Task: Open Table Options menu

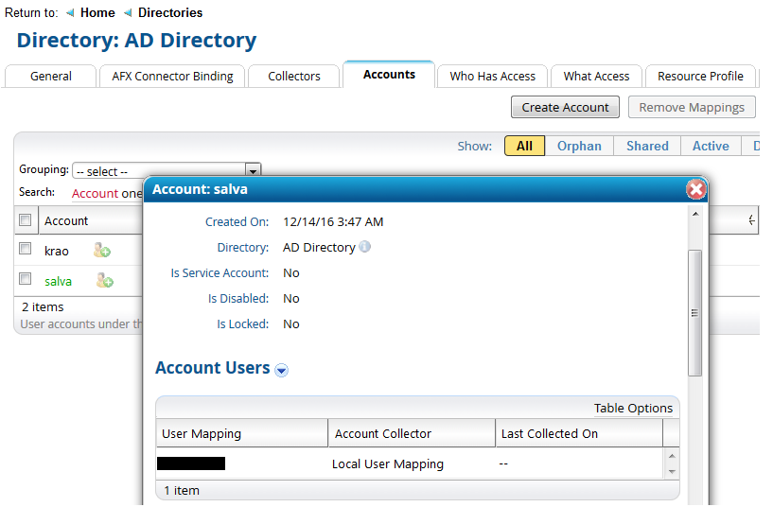Action: click(633, 409)
